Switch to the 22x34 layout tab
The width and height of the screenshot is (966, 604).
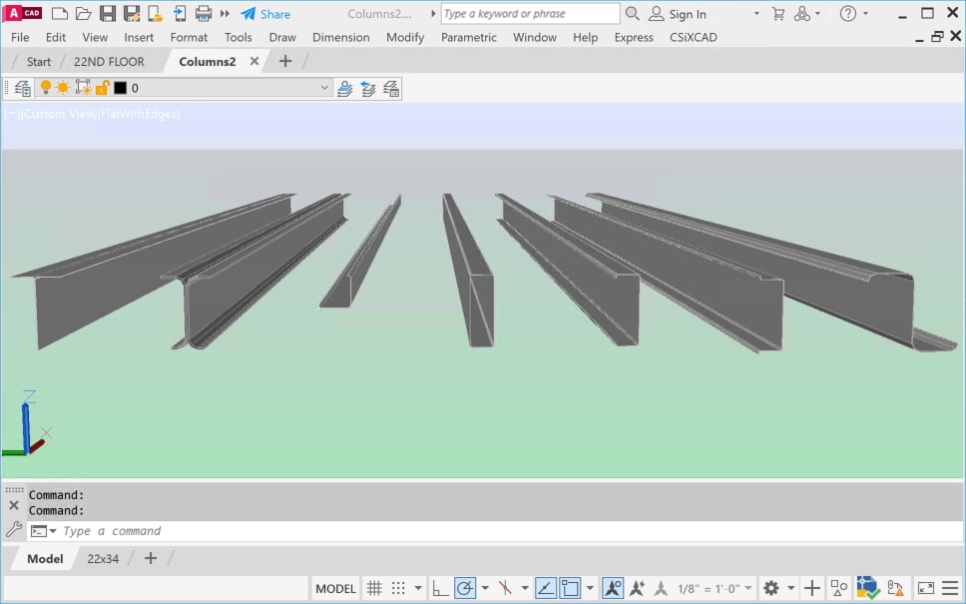103,559
